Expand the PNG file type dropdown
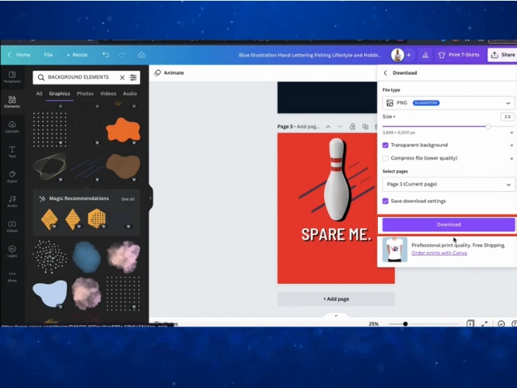Viewport: 517px width, 388px height. [x=448, y=103]
